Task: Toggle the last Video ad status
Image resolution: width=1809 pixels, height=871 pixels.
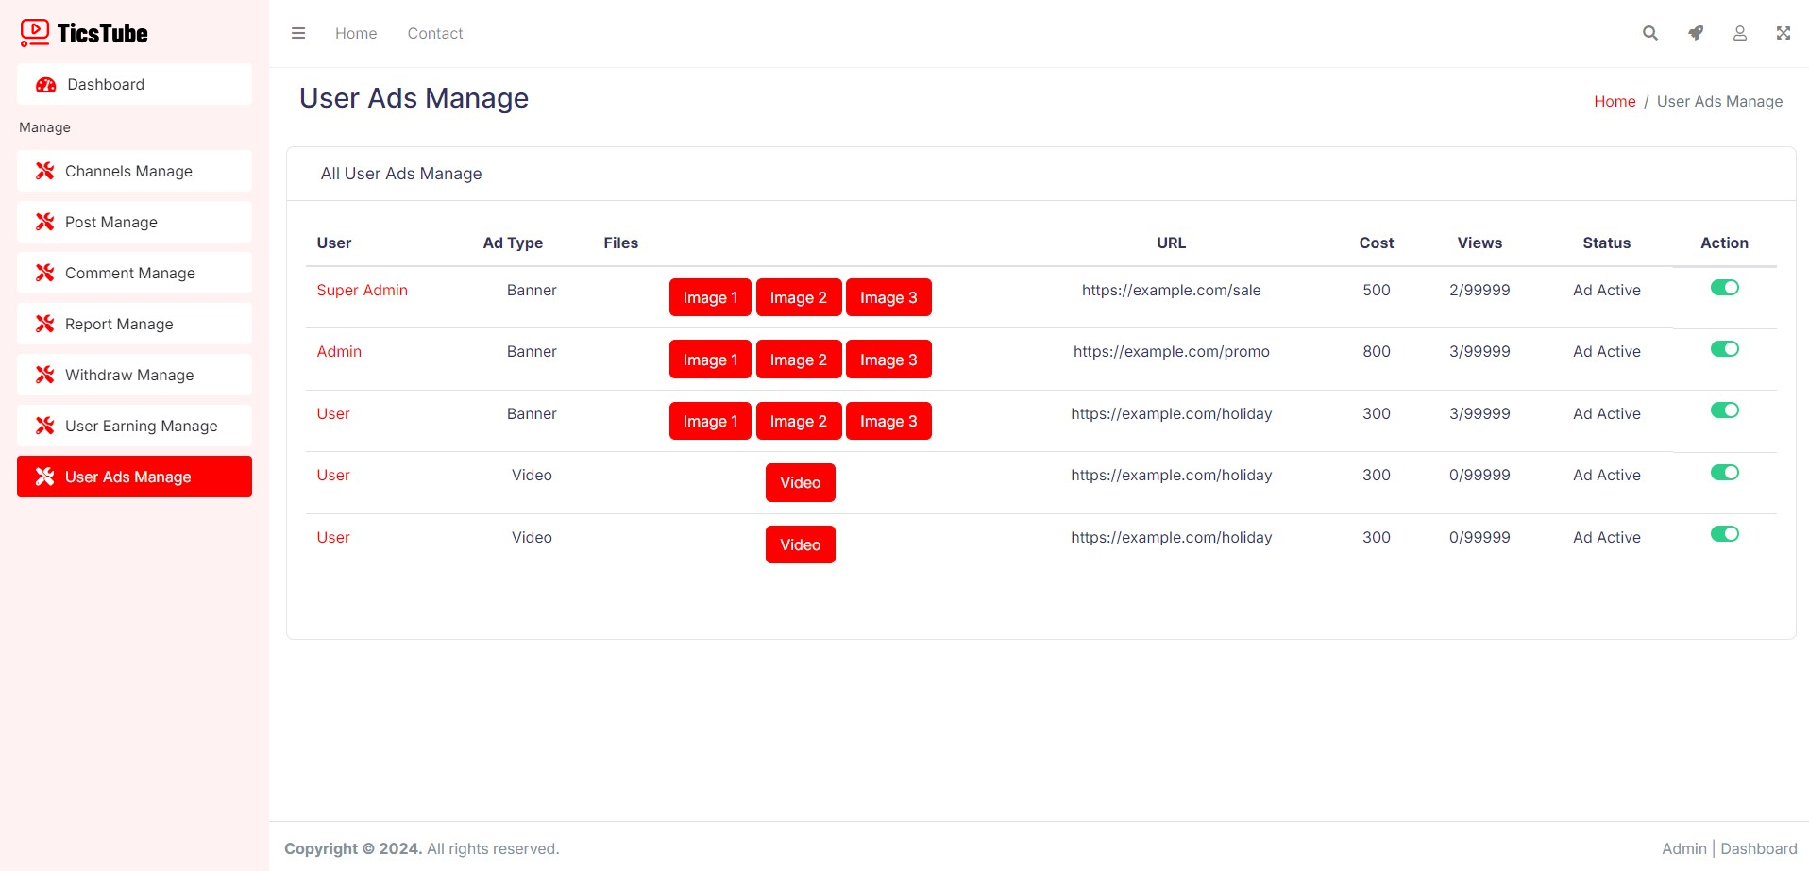Action: [1724, 534]
